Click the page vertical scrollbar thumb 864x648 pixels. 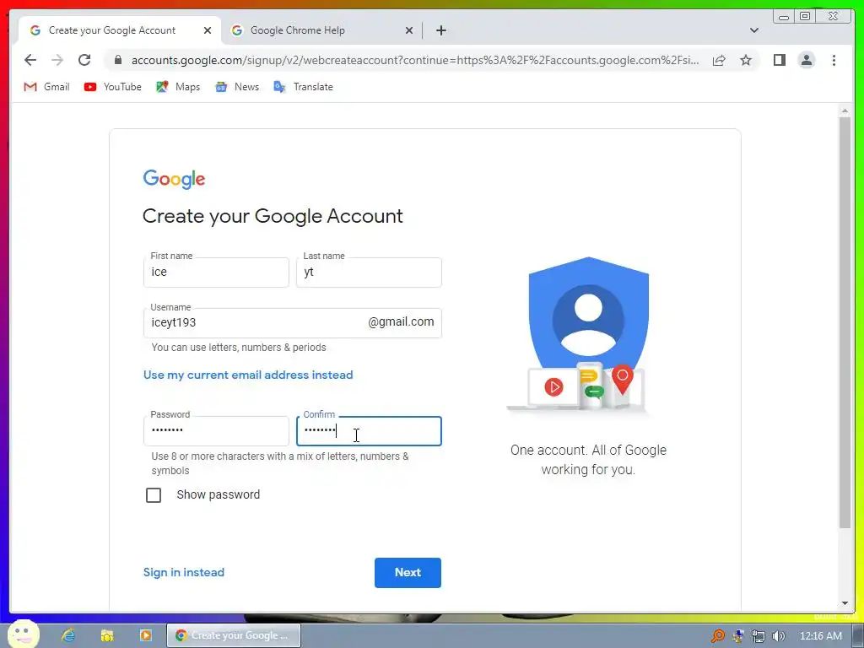(845, 322)
